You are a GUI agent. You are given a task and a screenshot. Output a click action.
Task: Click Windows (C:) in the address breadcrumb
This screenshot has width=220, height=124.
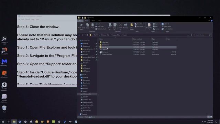point(105,35)
